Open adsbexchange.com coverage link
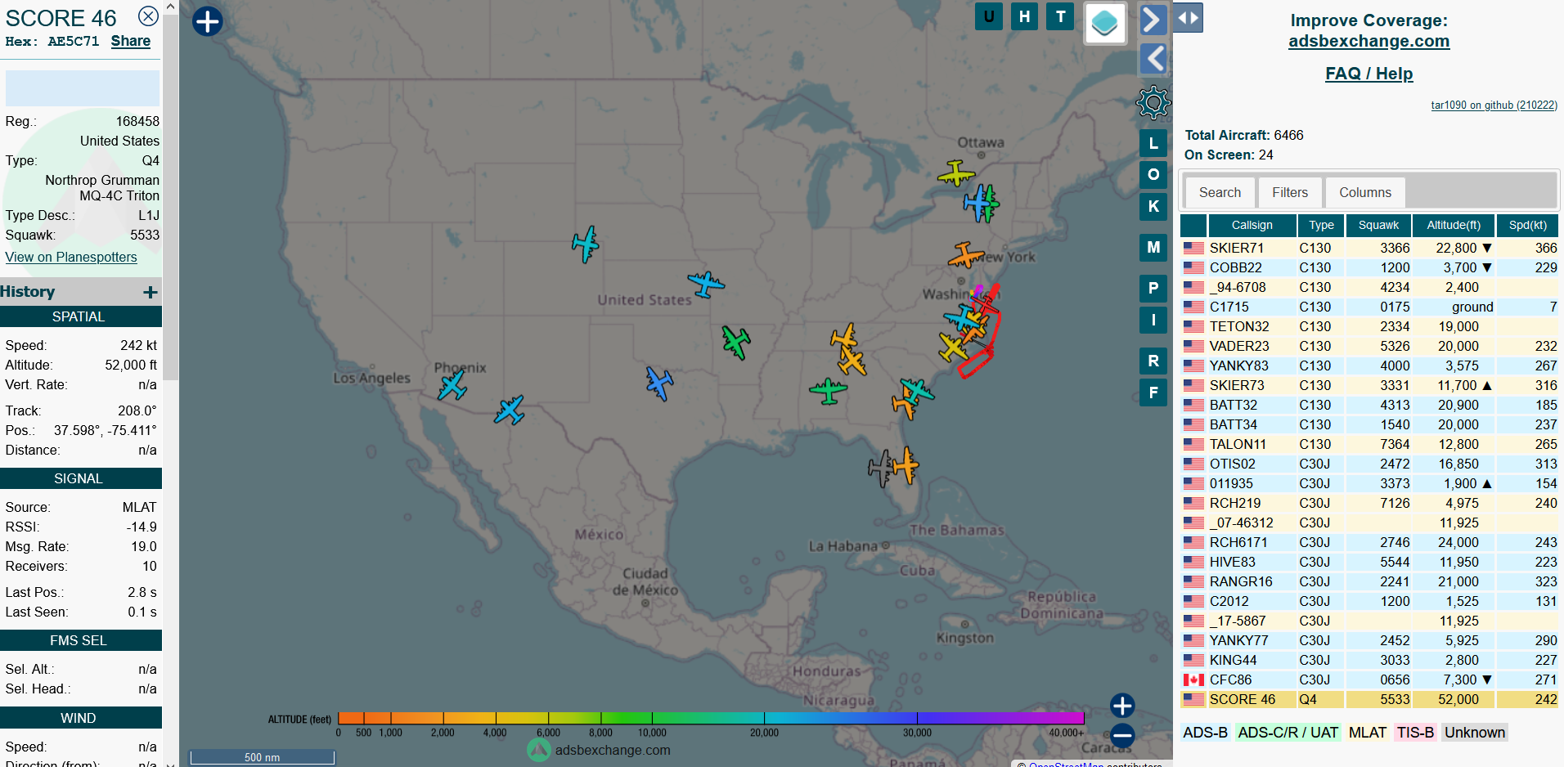The width and height of the screenshot is (1564, 767). point(1369,41)
